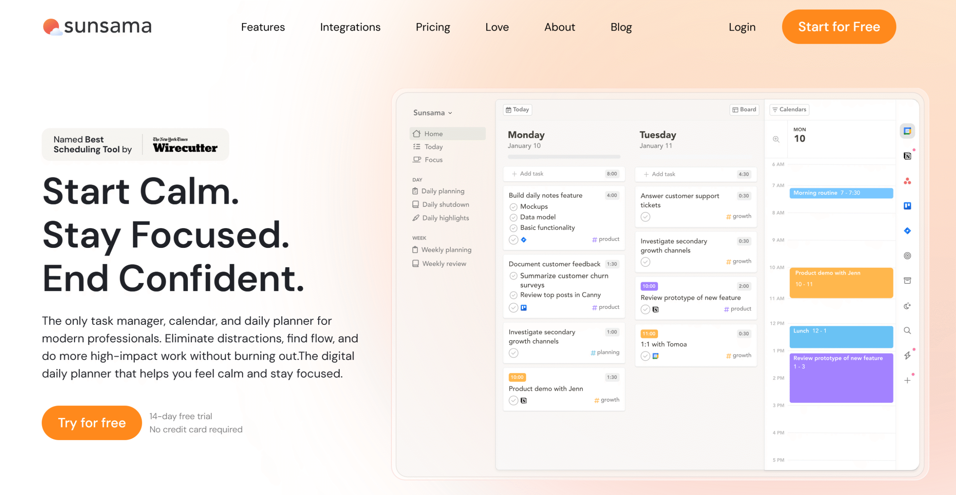Select the Morning routine calendar event
Image resolution: width=956 pixels, height=495 pixels.
click(x=841, y=193)
